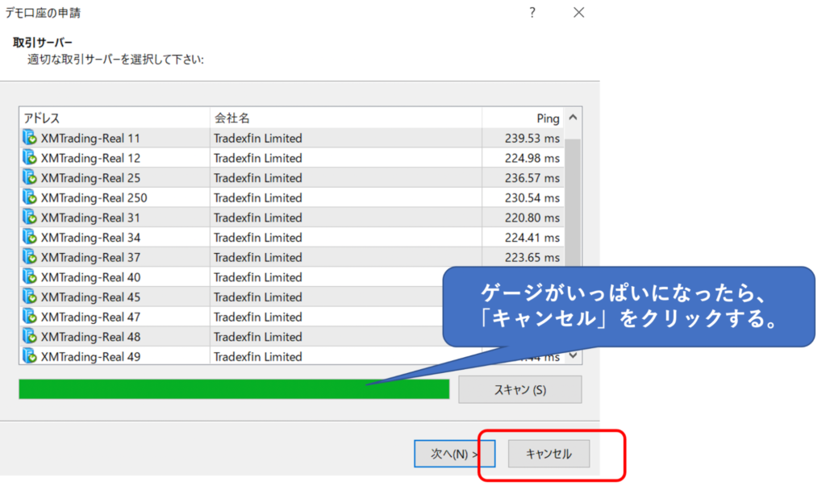Select the XMTrading-Real 47 server name
The width and height of the screenshot is (826, 498).
[x=90, y=317]
